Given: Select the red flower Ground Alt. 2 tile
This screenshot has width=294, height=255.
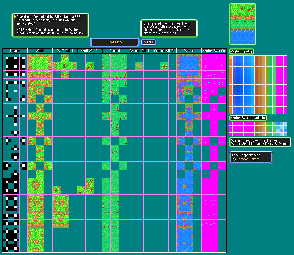Looking at the screenshot, I should (x=164, y=66).
